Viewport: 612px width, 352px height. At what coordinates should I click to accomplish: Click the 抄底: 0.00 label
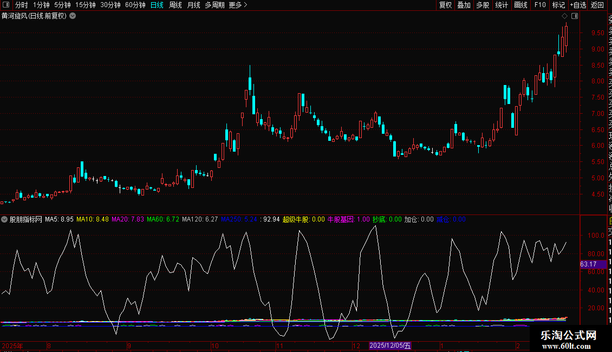387,219
